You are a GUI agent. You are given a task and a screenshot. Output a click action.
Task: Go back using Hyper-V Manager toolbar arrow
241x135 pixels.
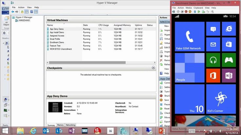coord(13,12)
